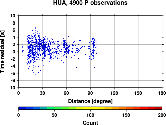Click the distance axis tick label "180"

click(162, 93)
